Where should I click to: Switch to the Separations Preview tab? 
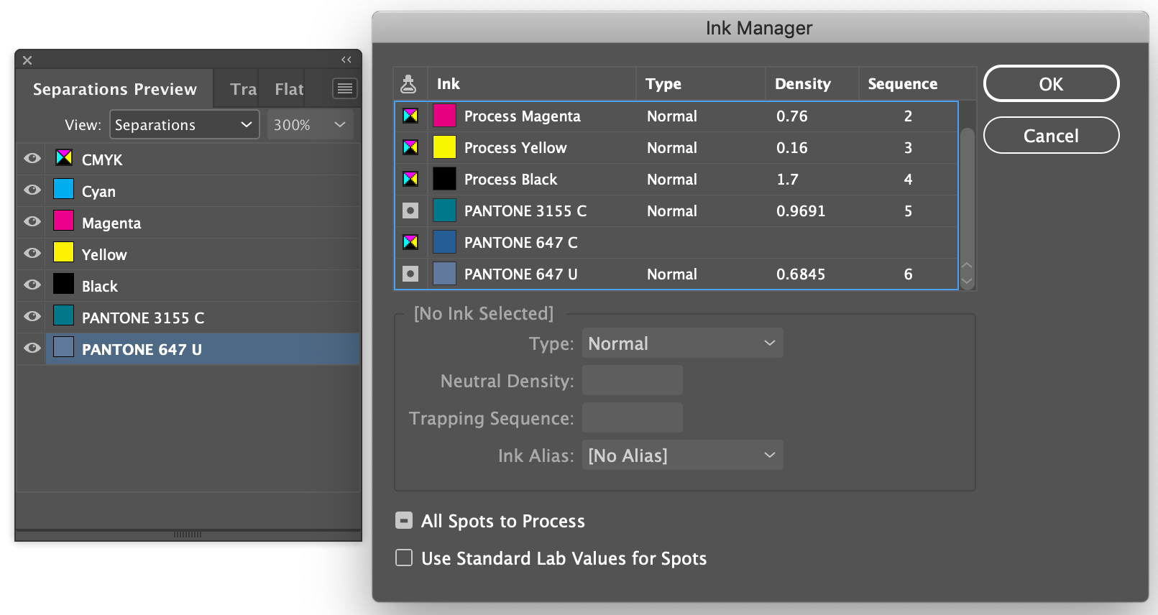[115, 89]
